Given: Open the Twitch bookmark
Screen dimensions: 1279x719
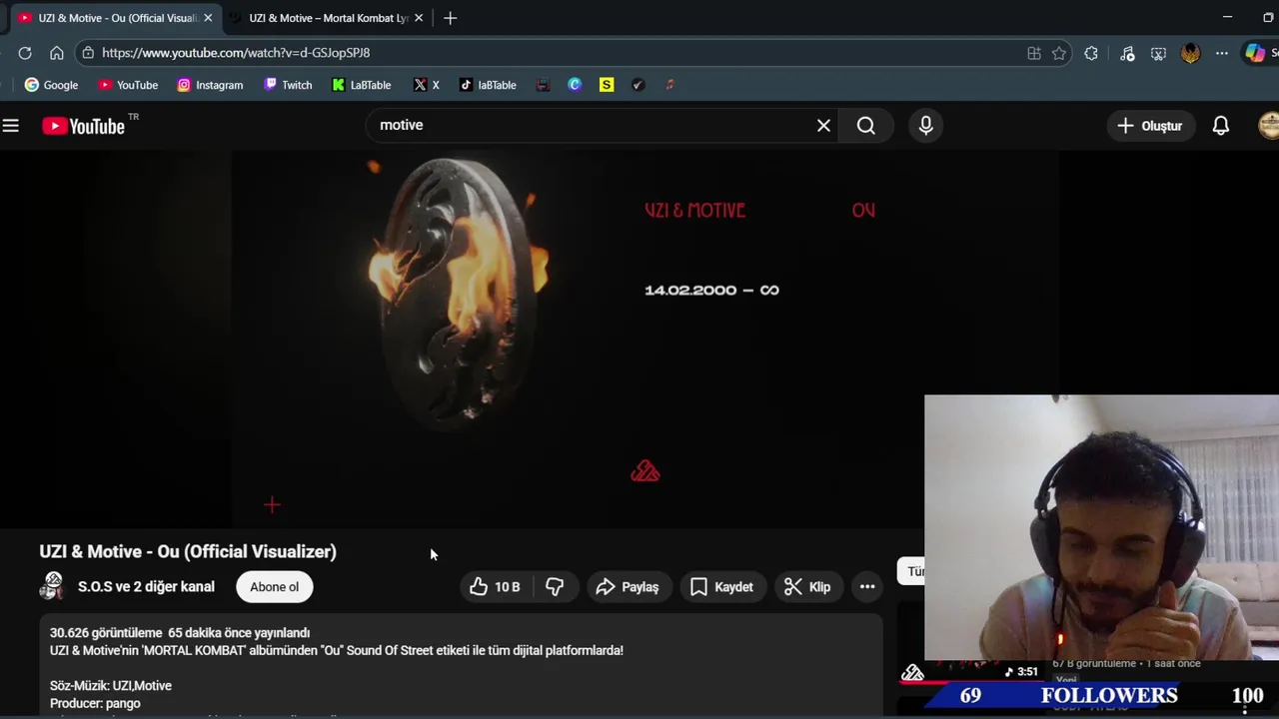Looking at the screenshot, I should [288, 85].
